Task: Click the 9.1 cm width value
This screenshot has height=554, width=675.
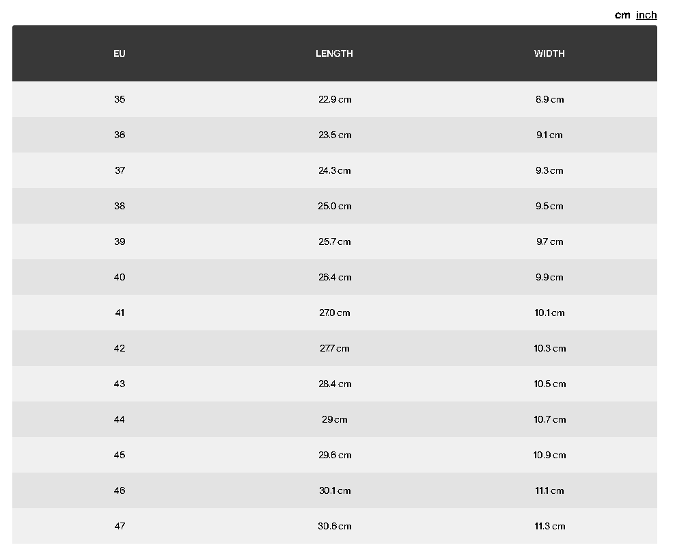Action: (x=549, y=135)
